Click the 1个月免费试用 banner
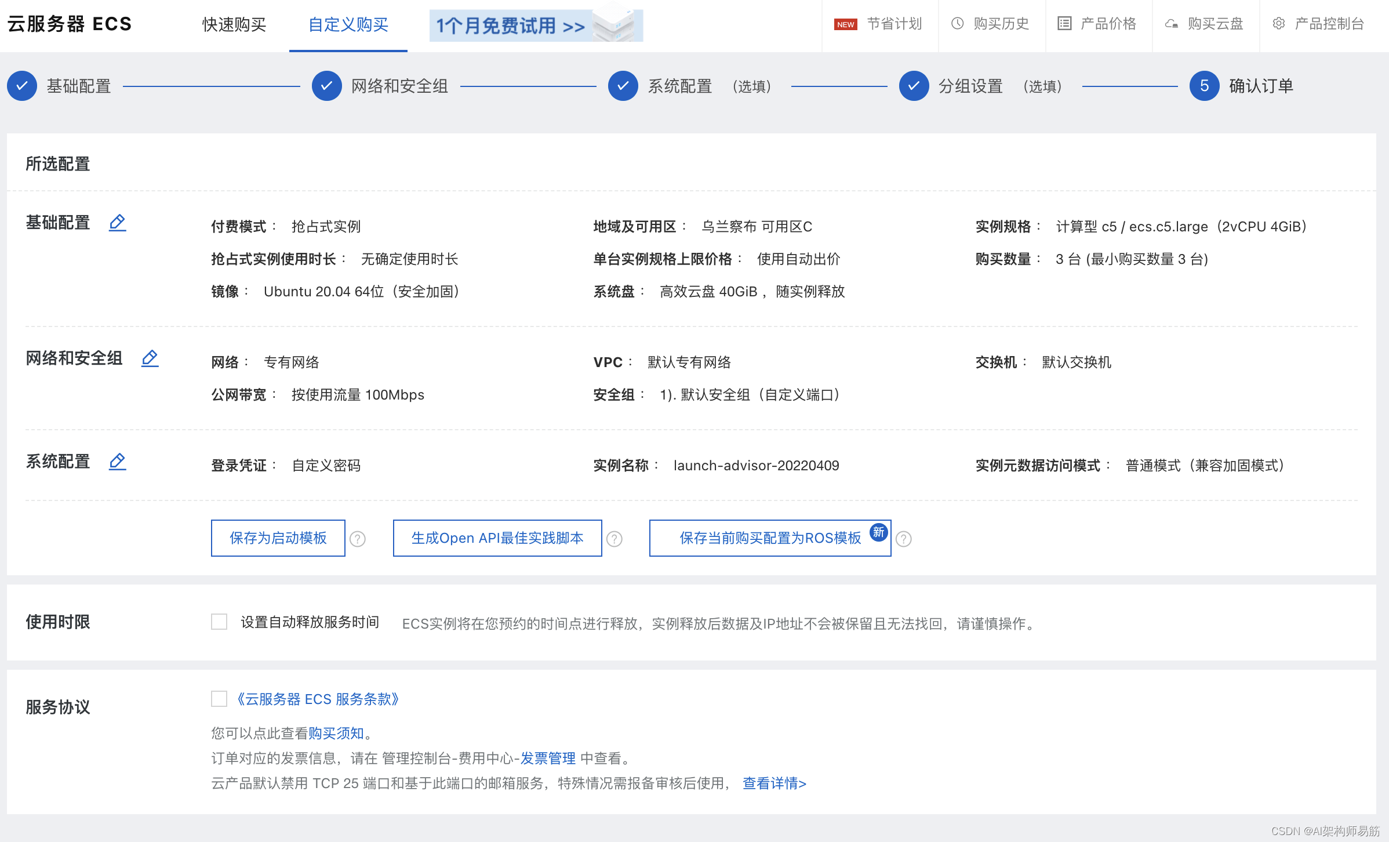The image size is (1389, 842). click(536, 26)
